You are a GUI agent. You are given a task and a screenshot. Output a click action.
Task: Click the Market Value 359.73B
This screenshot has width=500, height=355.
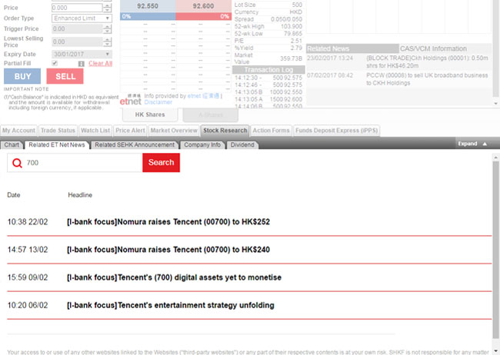coord(291,58)
